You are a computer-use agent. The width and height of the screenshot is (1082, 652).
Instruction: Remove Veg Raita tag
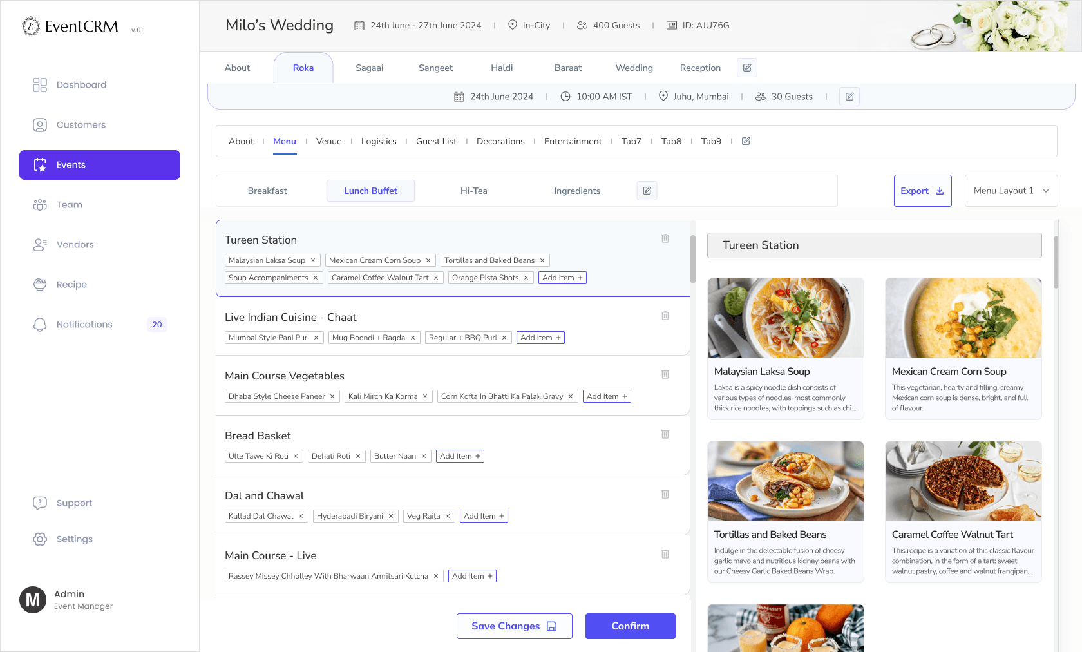tap(448, 516)
